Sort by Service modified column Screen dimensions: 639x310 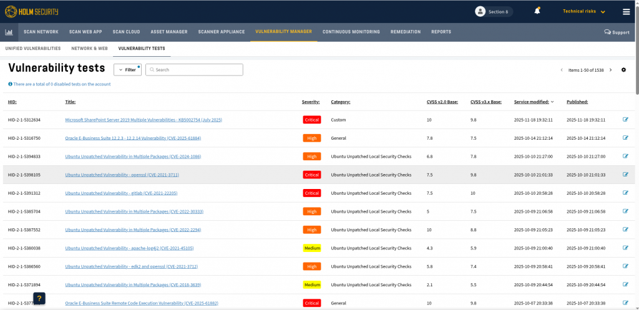pyautogui.click(x=534, y=102)
